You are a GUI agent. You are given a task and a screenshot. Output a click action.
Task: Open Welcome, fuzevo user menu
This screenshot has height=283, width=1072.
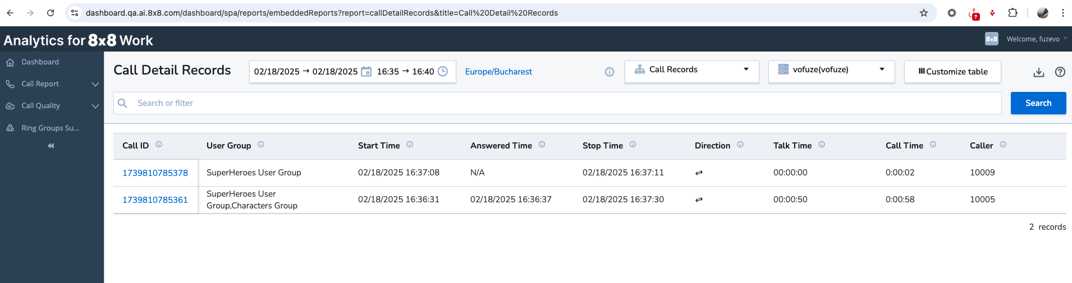(x=1037, y=39)
